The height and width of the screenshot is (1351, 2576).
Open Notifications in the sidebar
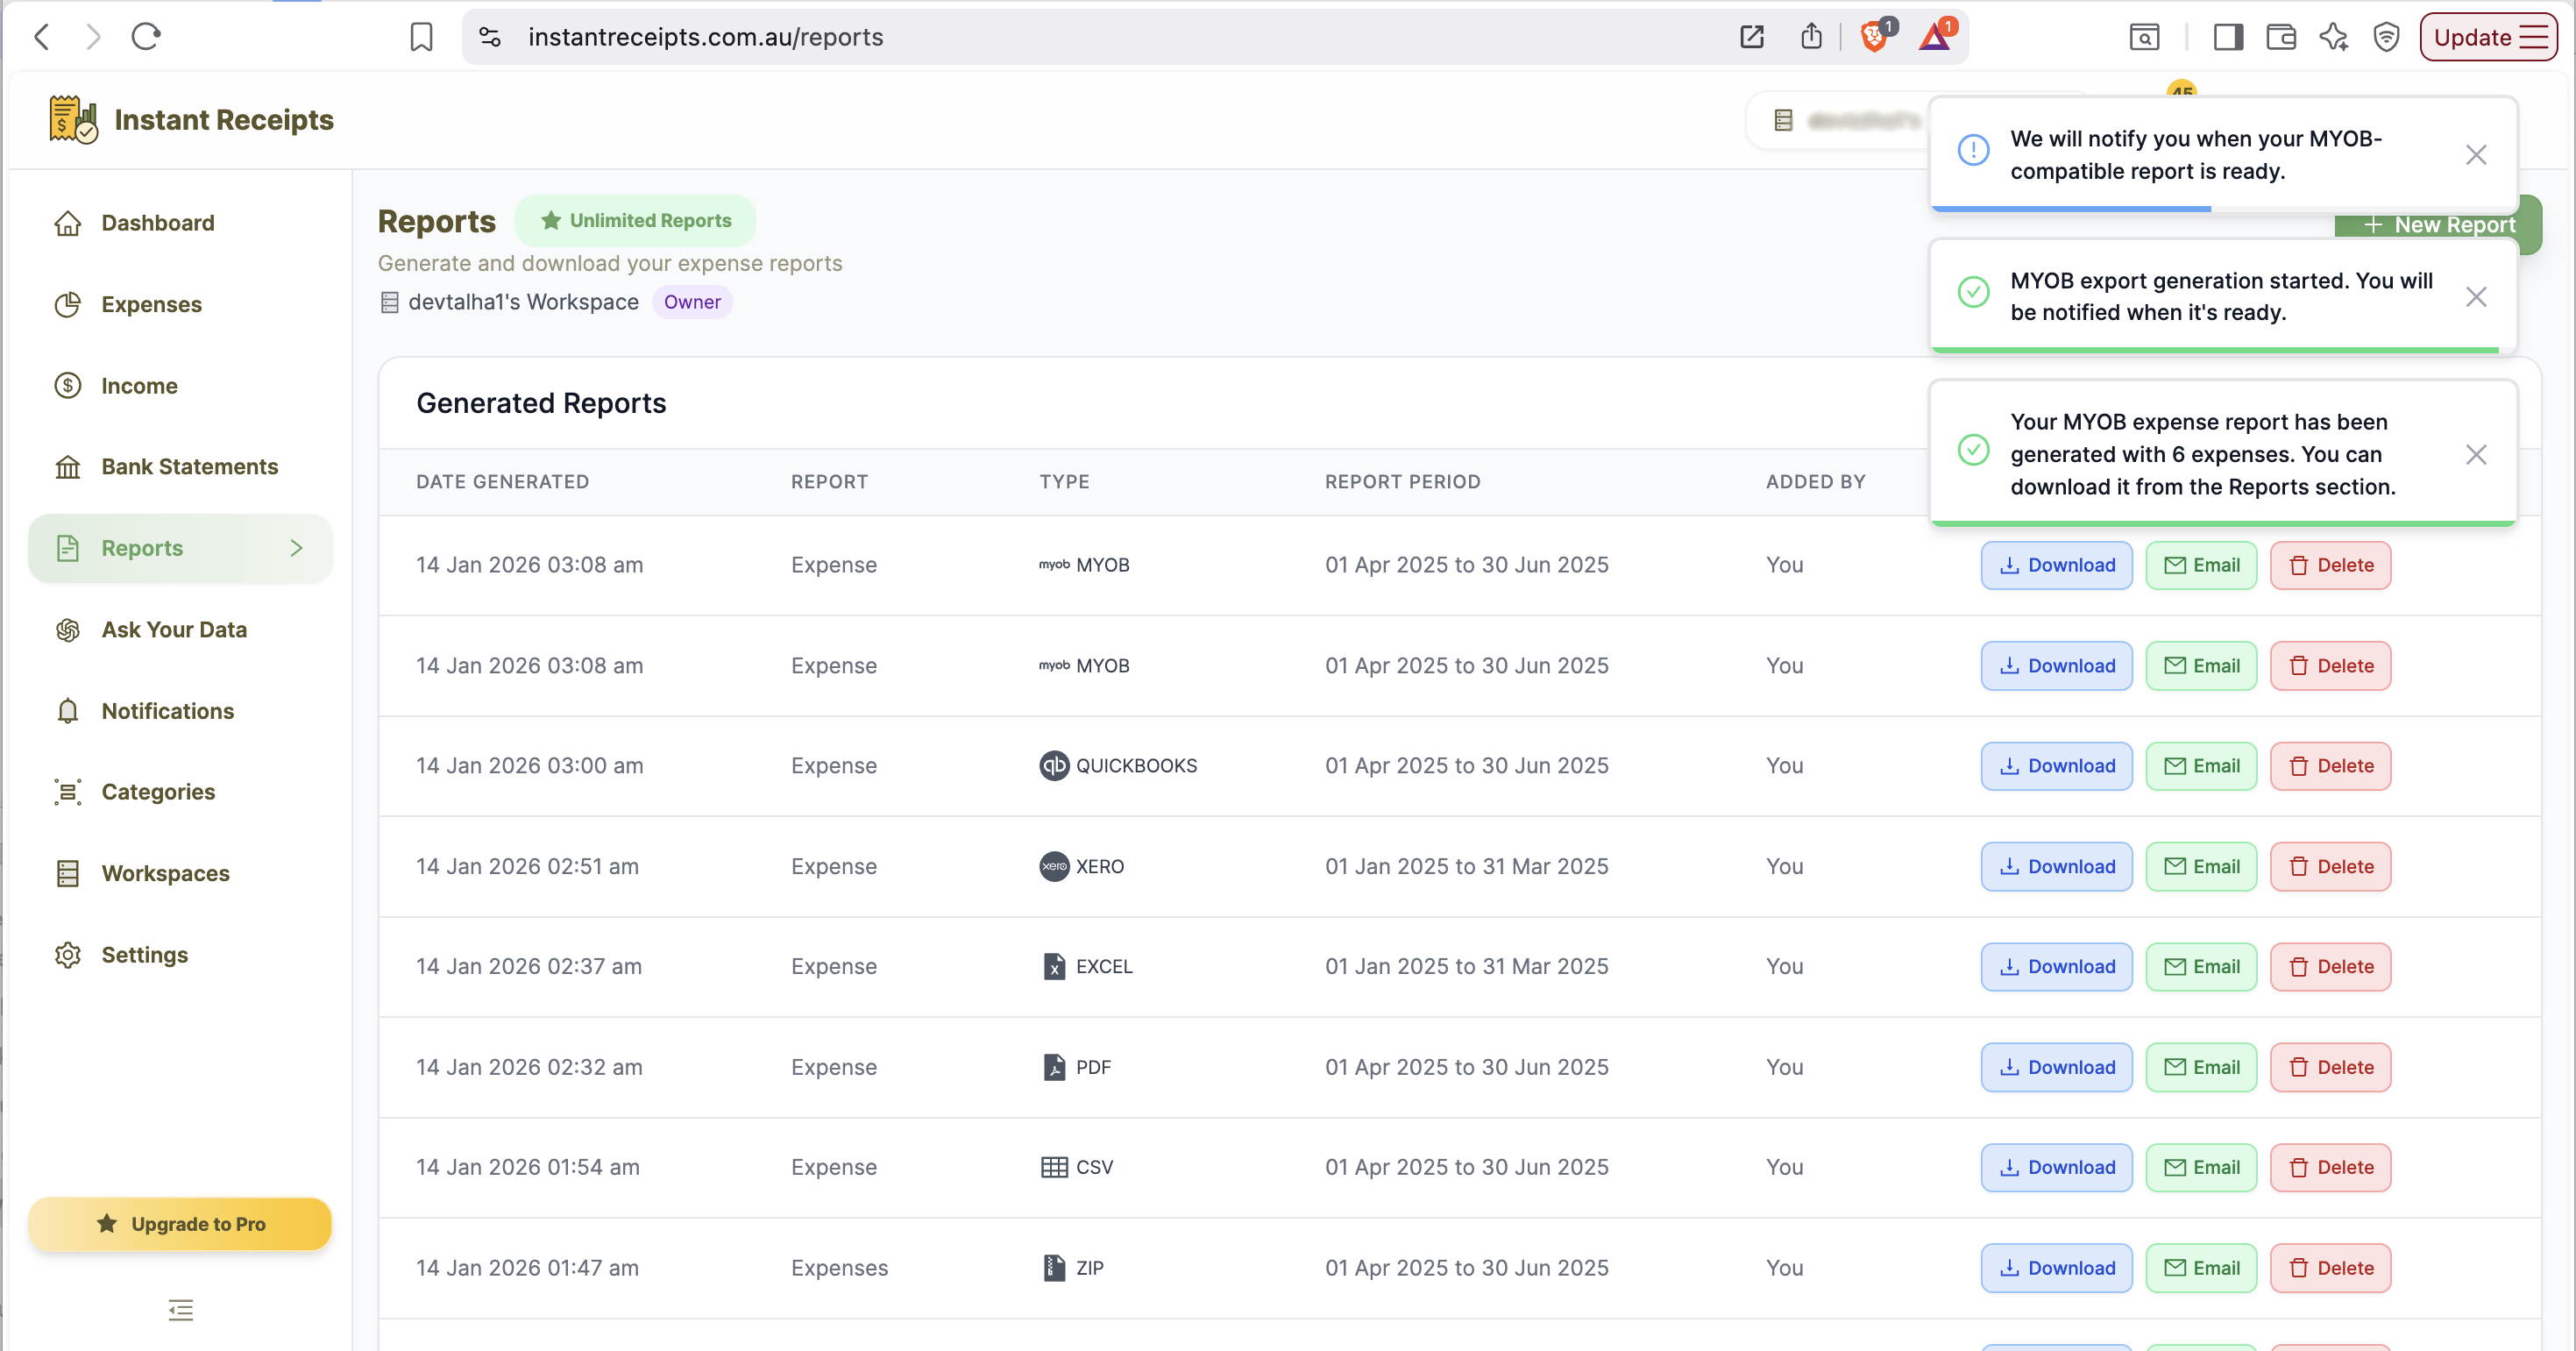point(180,711)
